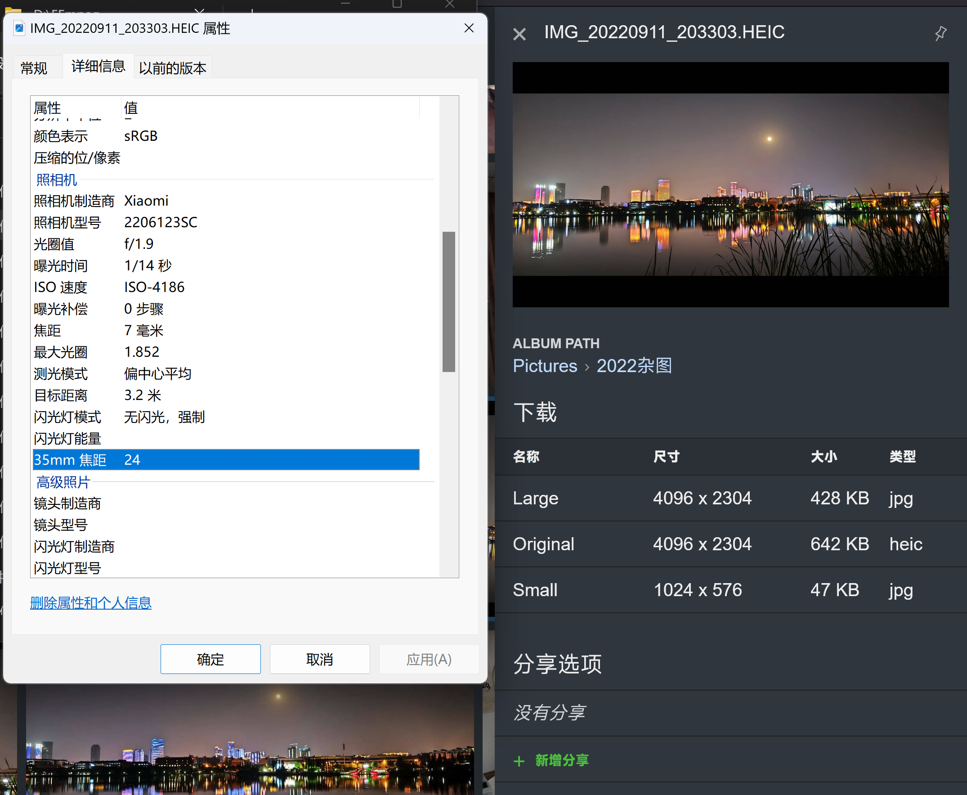Screen dimensions: 967x795
Task: Open the 2022杂图 album link
Action: pos(634,366)
